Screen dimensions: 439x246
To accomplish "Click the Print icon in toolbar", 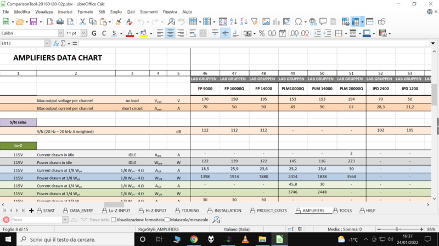I will (x=59, y=22).
